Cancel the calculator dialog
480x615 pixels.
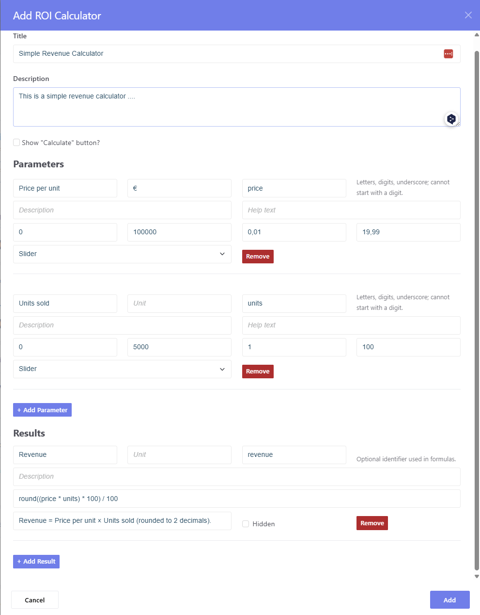coord(35,600)
